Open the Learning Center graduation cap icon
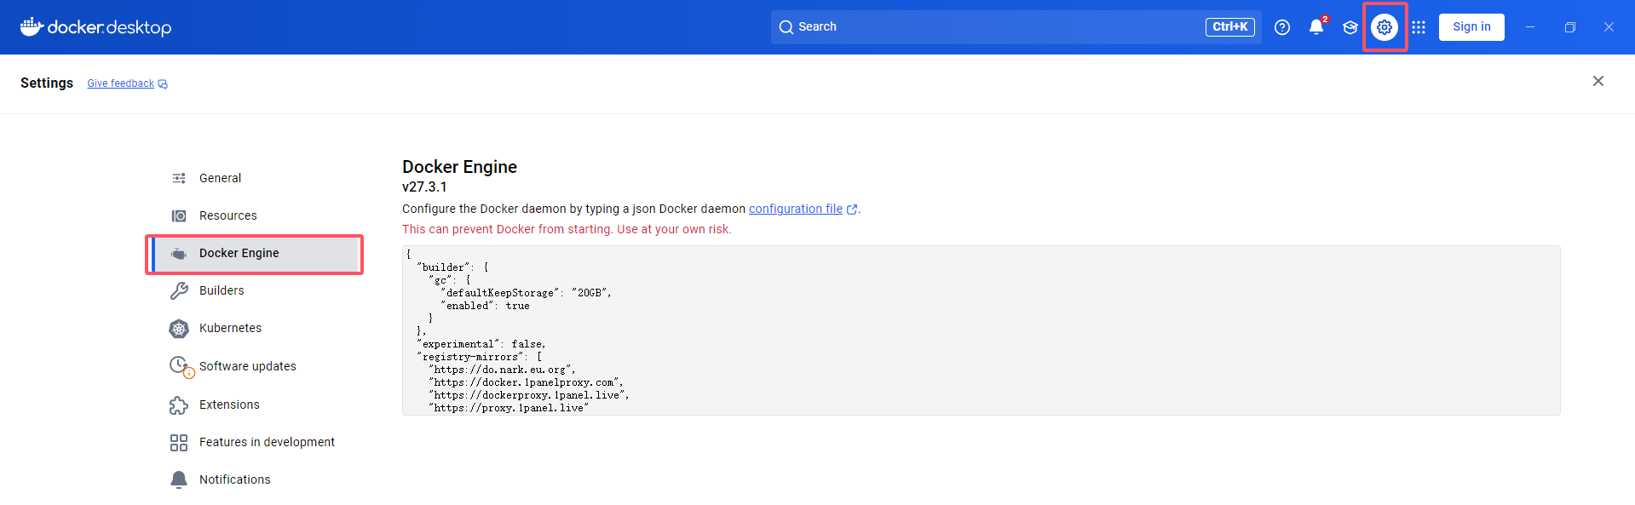Viewport: 1635px width, 505px height. pyautogui.click(x=1350, y=27)
